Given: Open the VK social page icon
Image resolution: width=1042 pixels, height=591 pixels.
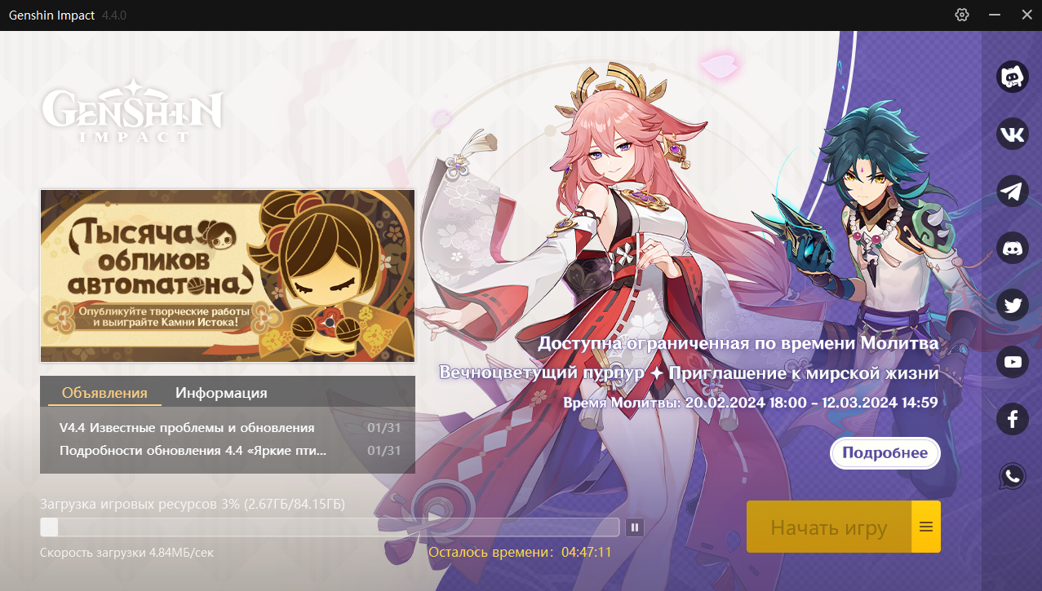Looking at the screenshot, I should tap(1013, 134).
